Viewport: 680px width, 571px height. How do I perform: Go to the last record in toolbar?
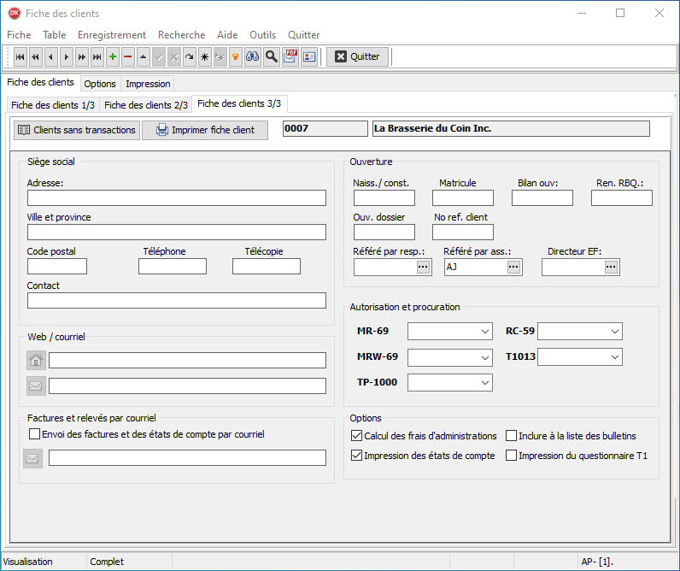tap(97, 56)
